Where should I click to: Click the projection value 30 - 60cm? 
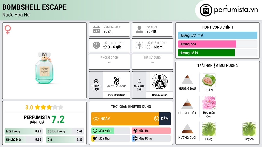pos(155,47)
